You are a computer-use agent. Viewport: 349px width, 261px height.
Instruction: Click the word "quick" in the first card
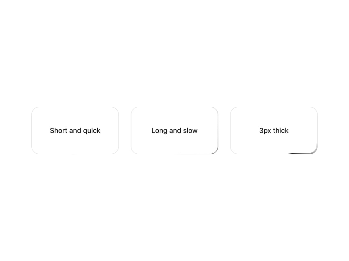(92, 131)
